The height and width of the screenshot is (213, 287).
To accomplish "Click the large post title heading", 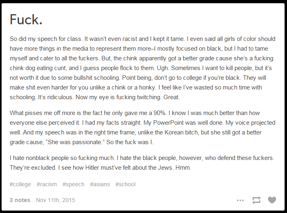I will [x=26, y=19].
